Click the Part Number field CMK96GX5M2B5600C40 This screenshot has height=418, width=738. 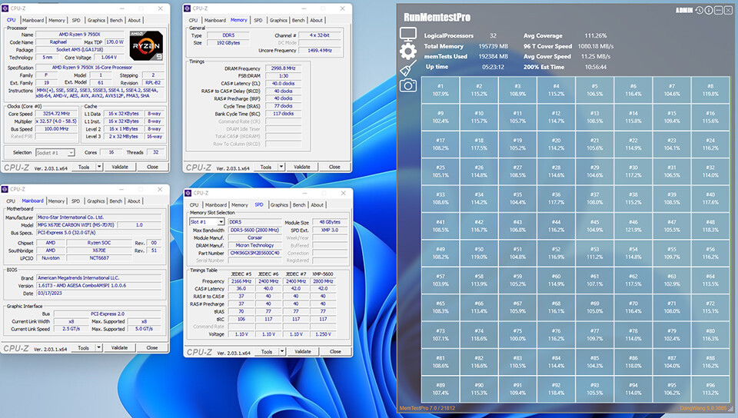coord(254,253)
